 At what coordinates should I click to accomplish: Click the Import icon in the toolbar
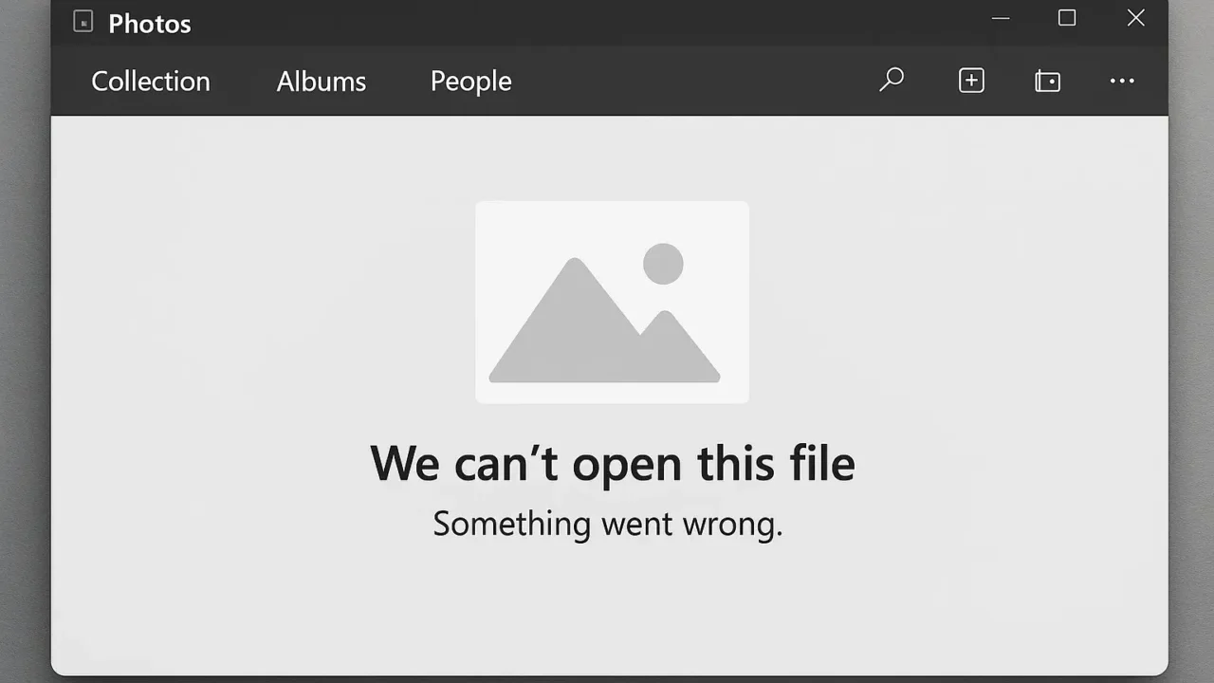pos(1047,81)
